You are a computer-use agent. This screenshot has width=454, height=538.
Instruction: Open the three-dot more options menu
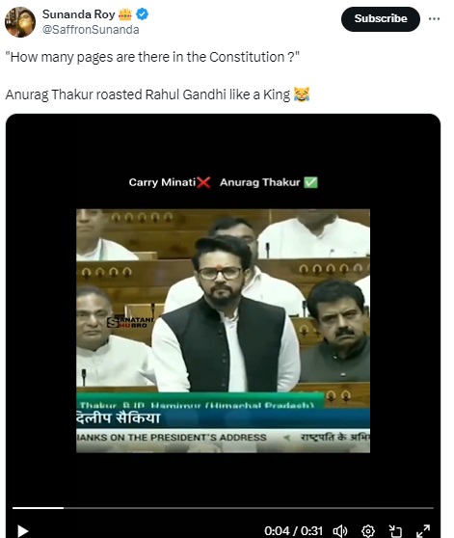(x=434, y=19)
